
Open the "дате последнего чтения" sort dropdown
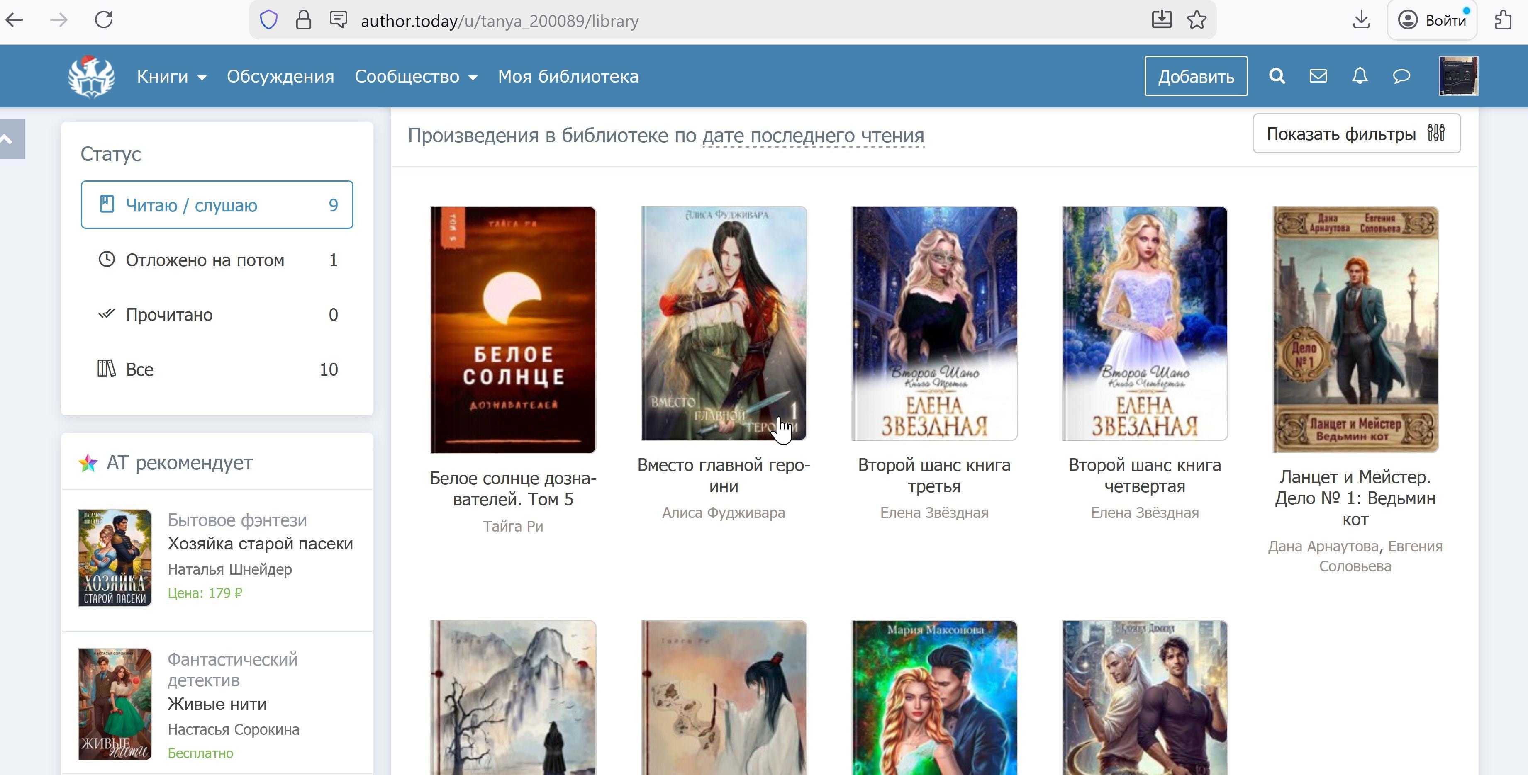pos(813,136)
